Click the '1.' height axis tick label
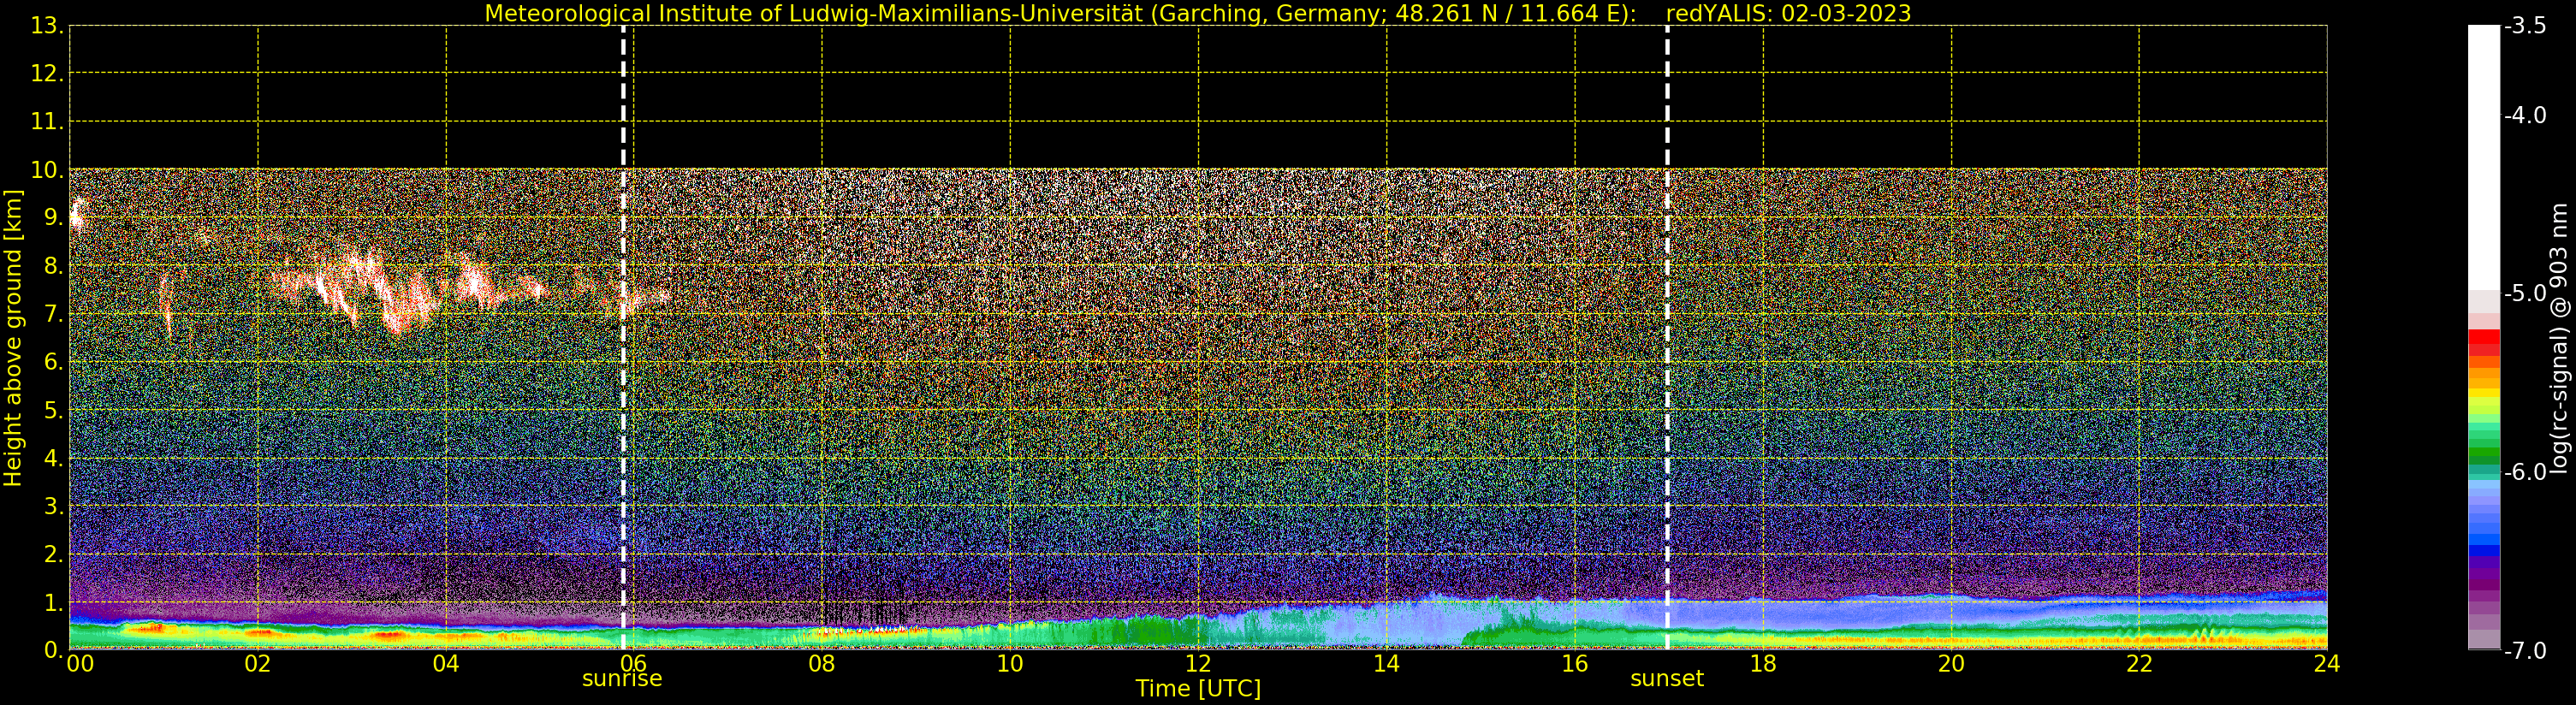 53,603
